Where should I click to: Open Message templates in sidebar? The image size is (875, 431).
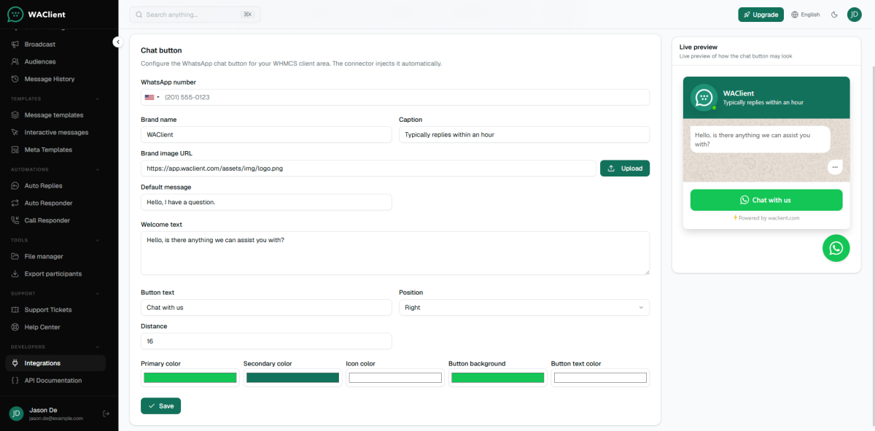tap(55, 115)
